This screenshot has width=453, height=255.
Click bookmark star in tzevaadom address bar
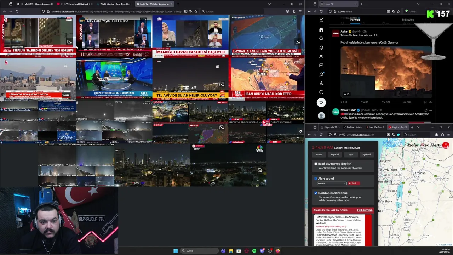point(398,135)
